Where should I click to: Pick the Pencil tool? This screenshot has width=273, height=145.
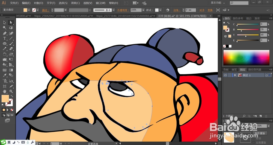coord(5,49)
